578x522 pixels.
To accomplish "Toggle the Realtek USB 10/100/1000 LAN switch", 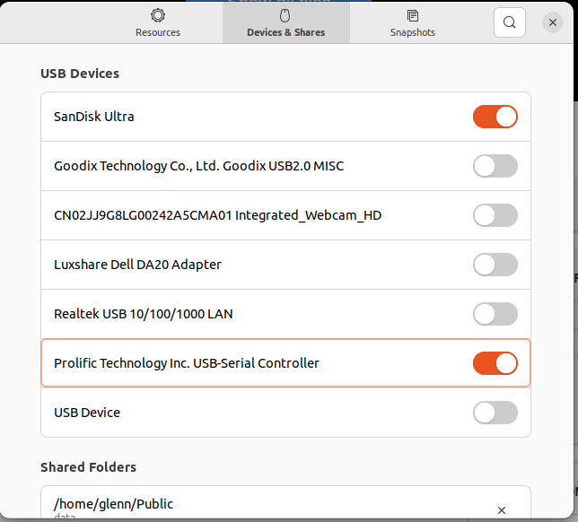I will [495, 314].
